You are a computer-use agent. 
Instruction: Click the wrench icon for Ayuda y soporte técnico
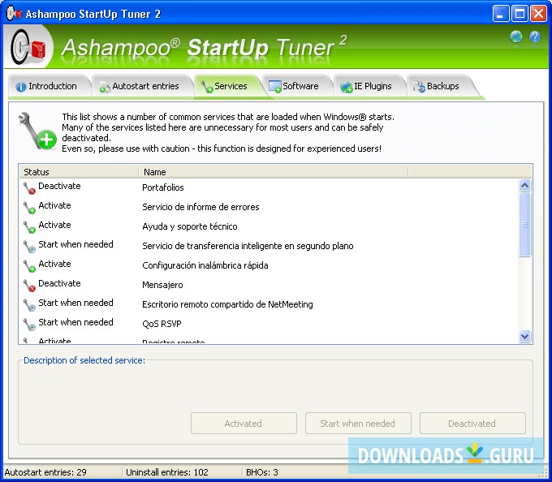pos(29,227)
